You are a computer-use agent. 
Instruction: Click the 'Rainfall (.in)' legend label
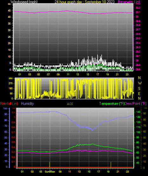(9, 104)
